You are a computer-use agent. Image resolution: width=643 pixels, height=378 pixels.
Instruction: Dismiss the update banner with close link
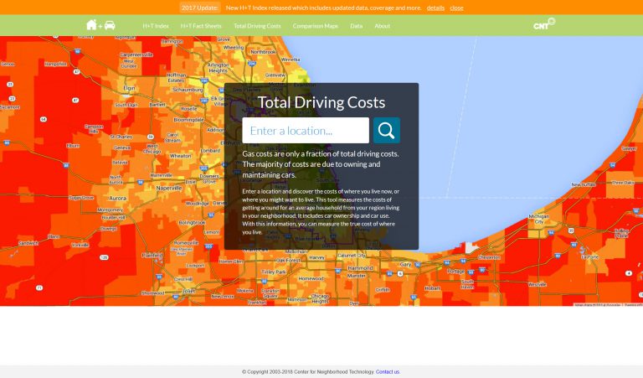(x=456, y=8)
